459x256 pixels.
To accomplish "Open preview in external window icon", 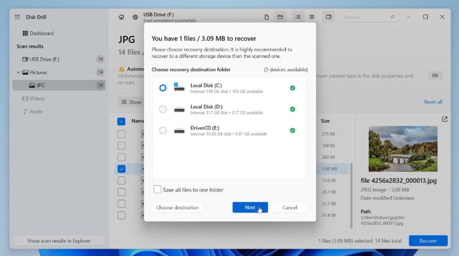I will click(x=445, y=119).
